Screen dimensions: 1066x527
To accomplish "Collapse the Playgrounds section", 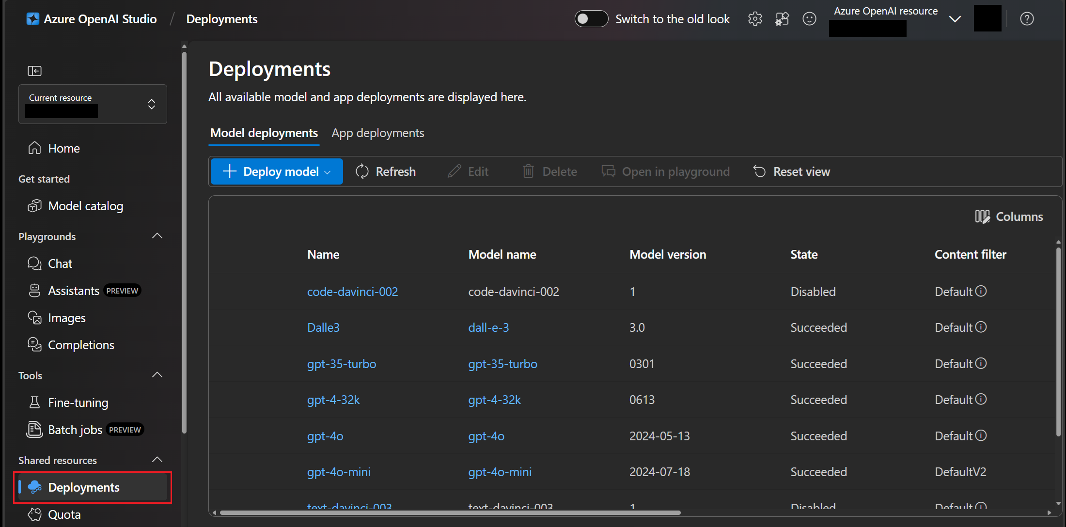I will (x=157, y=236).
